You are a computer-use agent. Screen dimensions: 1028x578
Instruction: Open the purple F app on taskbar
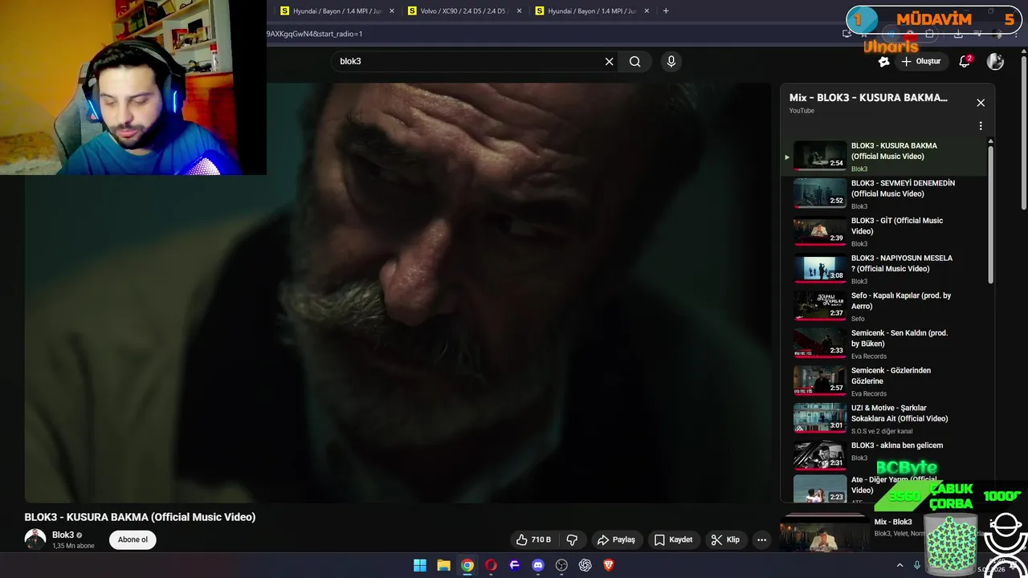point(515,565)
